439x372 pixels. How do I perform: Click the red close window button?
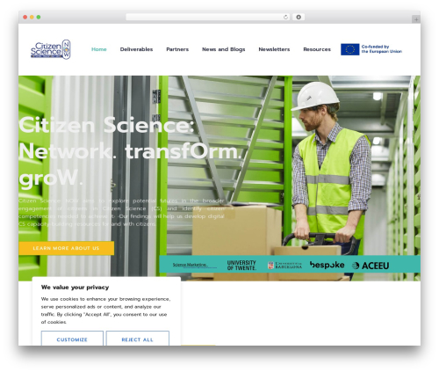[x=25, y=18]
